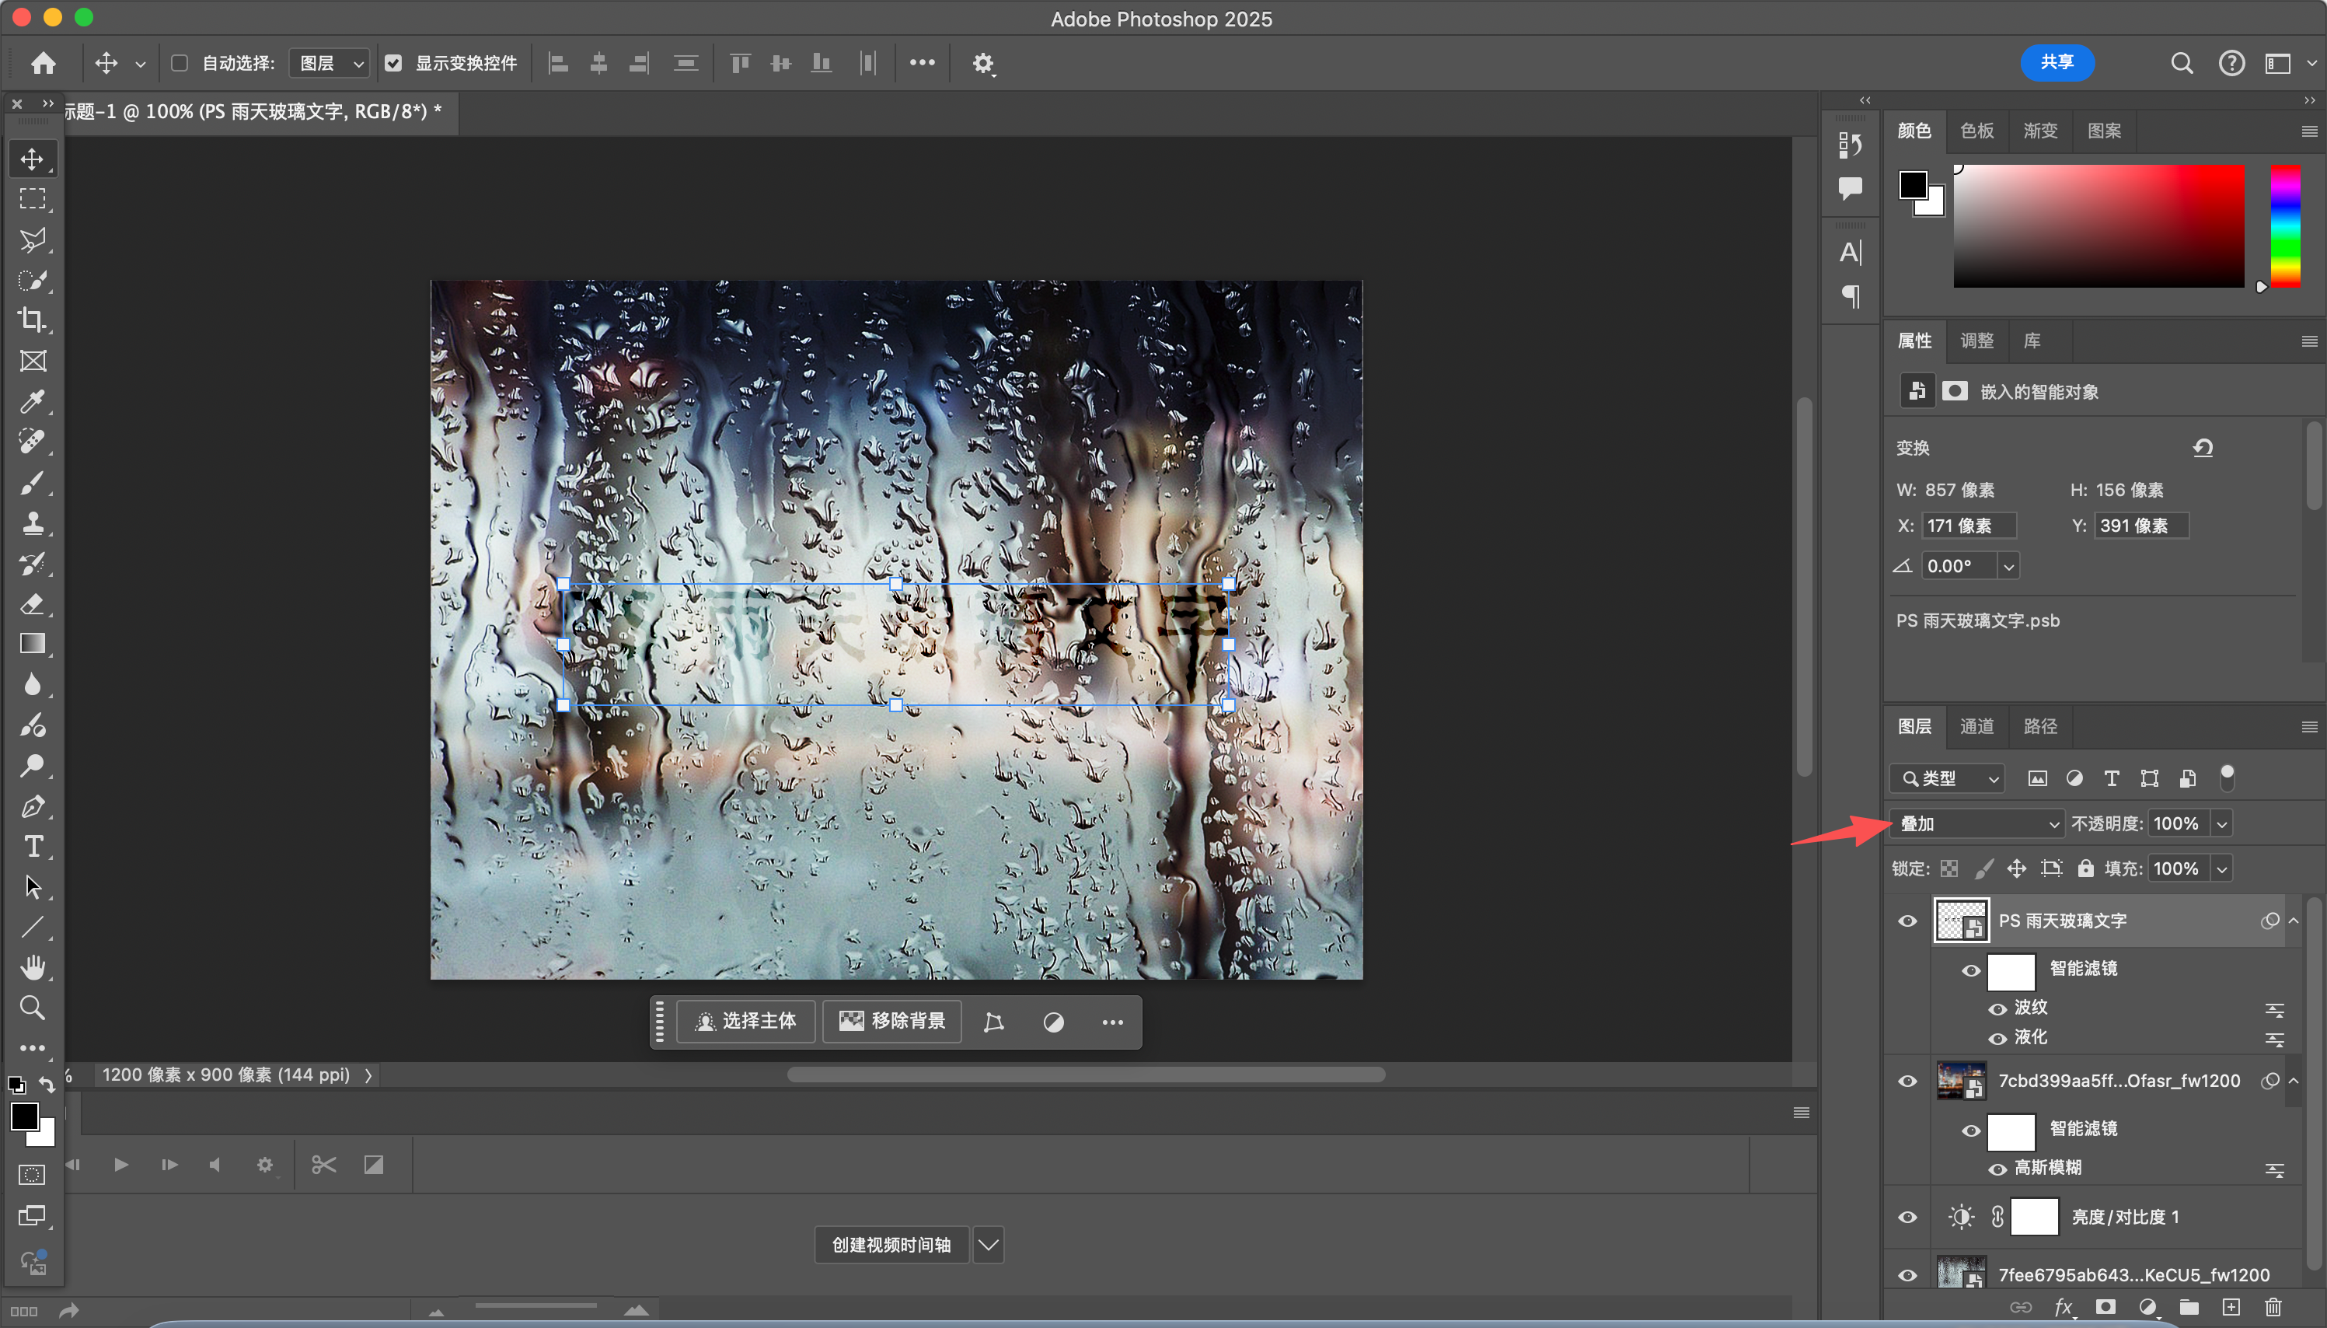The width and height of the screenshot is (2327, 1328).
Task: Select the Crop tool
Action: pos(33,320)
